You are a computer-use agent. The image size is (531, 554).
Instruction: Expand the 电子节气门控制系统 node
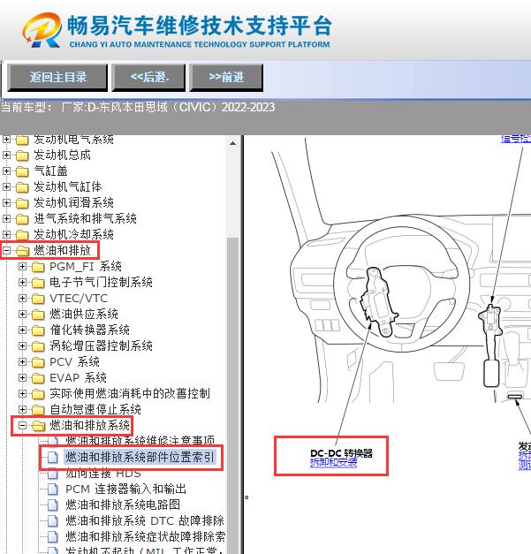pyautogui.click(x=22, y=282)
